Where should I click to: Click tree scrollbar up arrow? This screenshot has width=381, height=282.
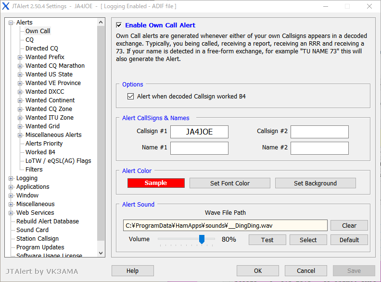coord(101,22)
